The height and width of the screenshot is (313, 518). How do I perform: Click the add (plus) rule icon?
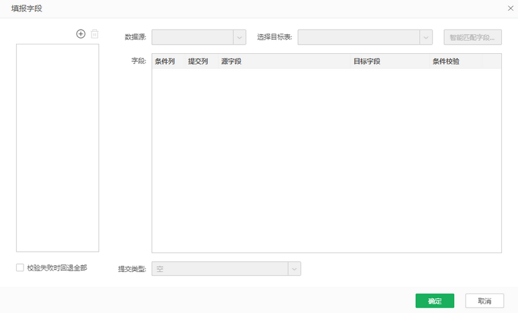pos(81,34)
